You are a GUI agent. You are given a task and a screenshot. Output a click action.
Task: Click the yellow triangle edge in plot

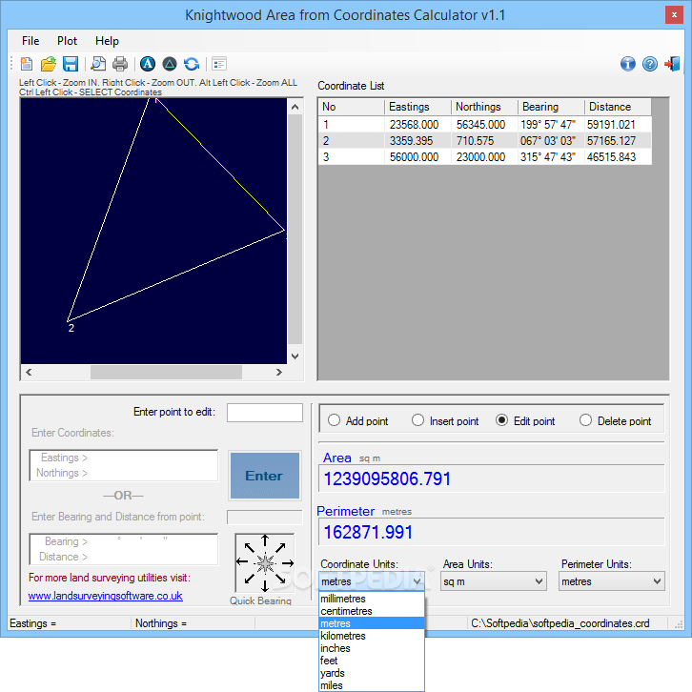pos(221,165)
